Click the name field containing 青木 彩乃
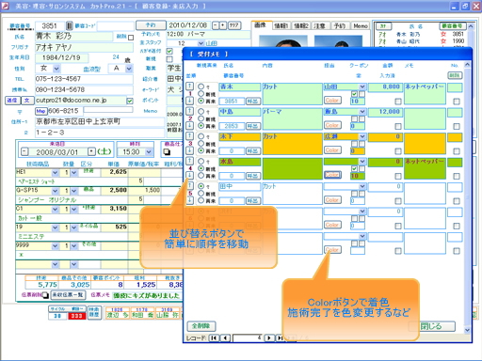482x361 pixels. click(73, 37)
